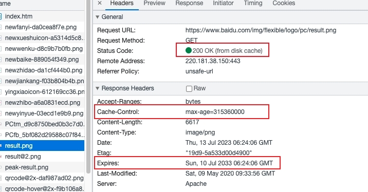The height and width of the screenshot is (192, 368).
Task: Select newzhibo-a6a0831ecd.png request
Action: pos(42,103)
